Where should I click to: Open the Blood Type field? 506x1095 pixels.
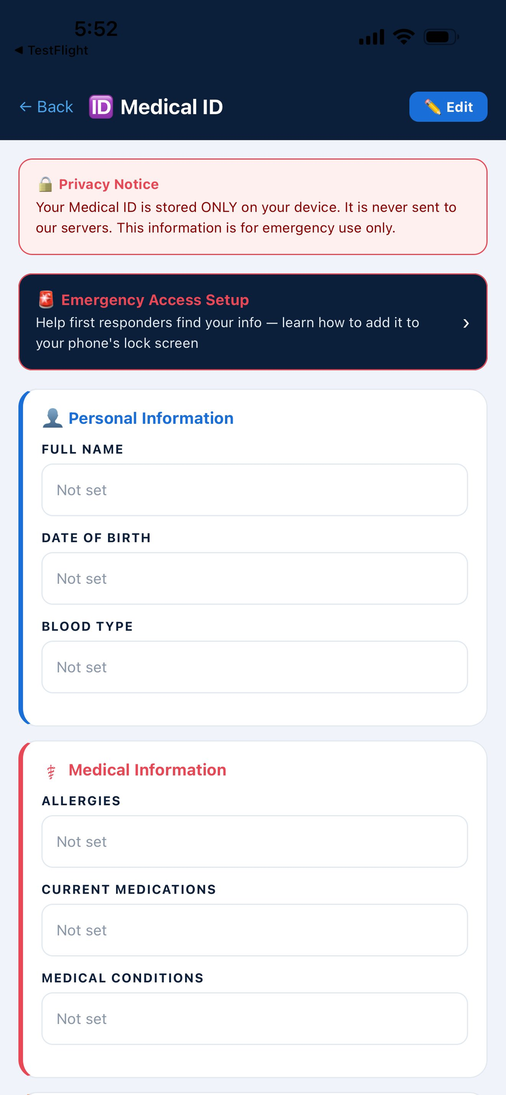pyautogui.click(x=255, y=667)
